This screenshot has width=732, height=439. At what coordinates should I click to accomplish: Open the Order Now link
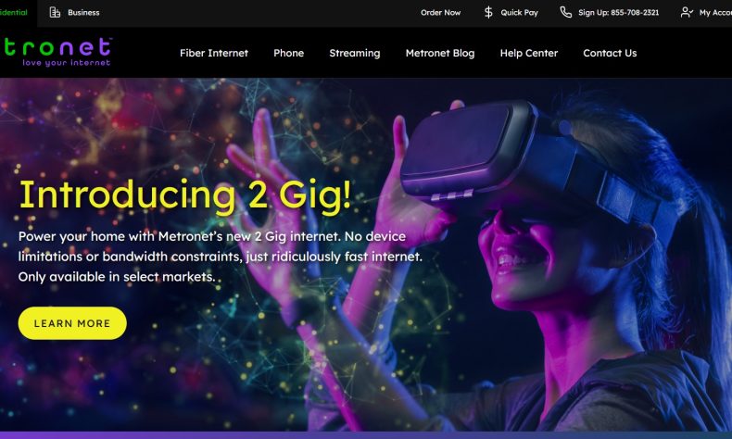(440, 13)
